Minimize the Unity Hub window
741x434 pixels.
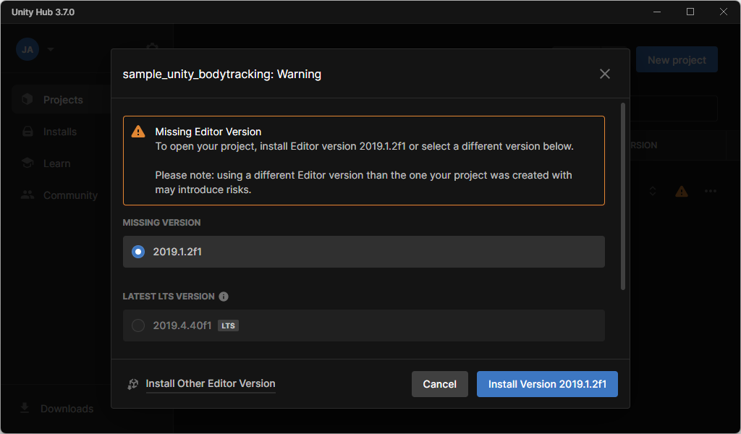coord(657,12)
